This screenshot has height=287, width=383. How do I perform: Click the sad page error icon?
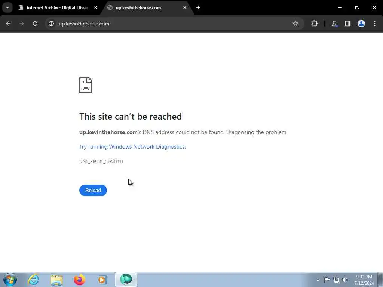[x=86, y=85]
